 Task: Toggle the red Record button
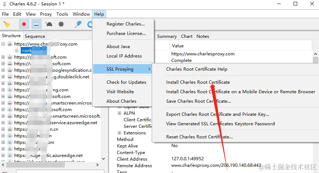pyautogui.click(x=24, y=24)
